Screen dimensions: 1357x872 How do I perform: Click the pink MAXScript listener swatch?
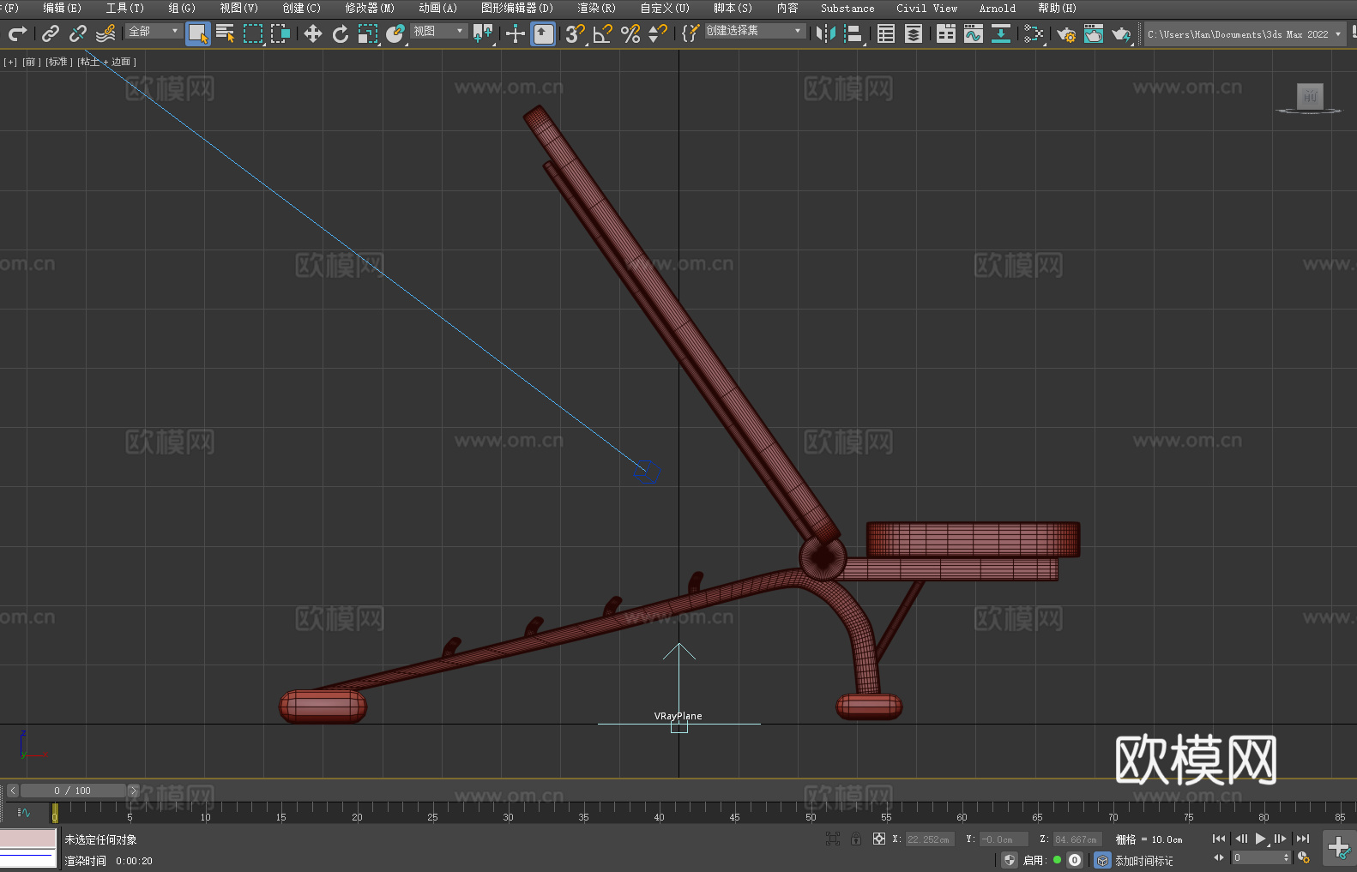click(x=27, y=839)
